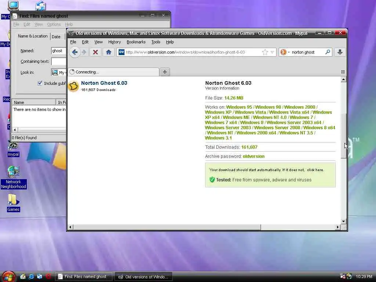Click the Windows 95 link
The image size is (376, 282).
pos(239,107)
